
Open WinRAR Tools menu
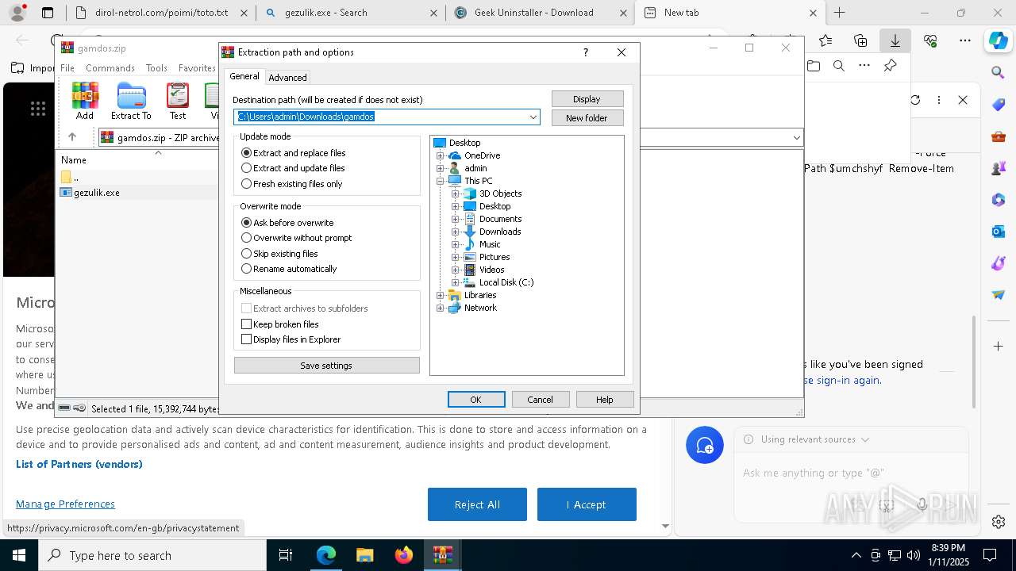156,68
